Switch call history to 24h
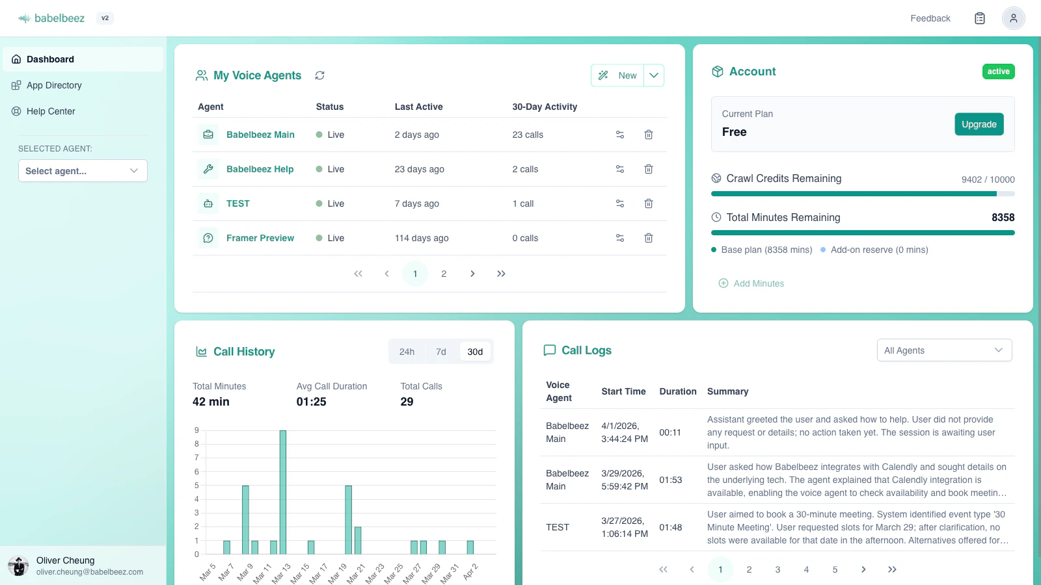Screen dimensions: 1041x585 coord(407,352)
